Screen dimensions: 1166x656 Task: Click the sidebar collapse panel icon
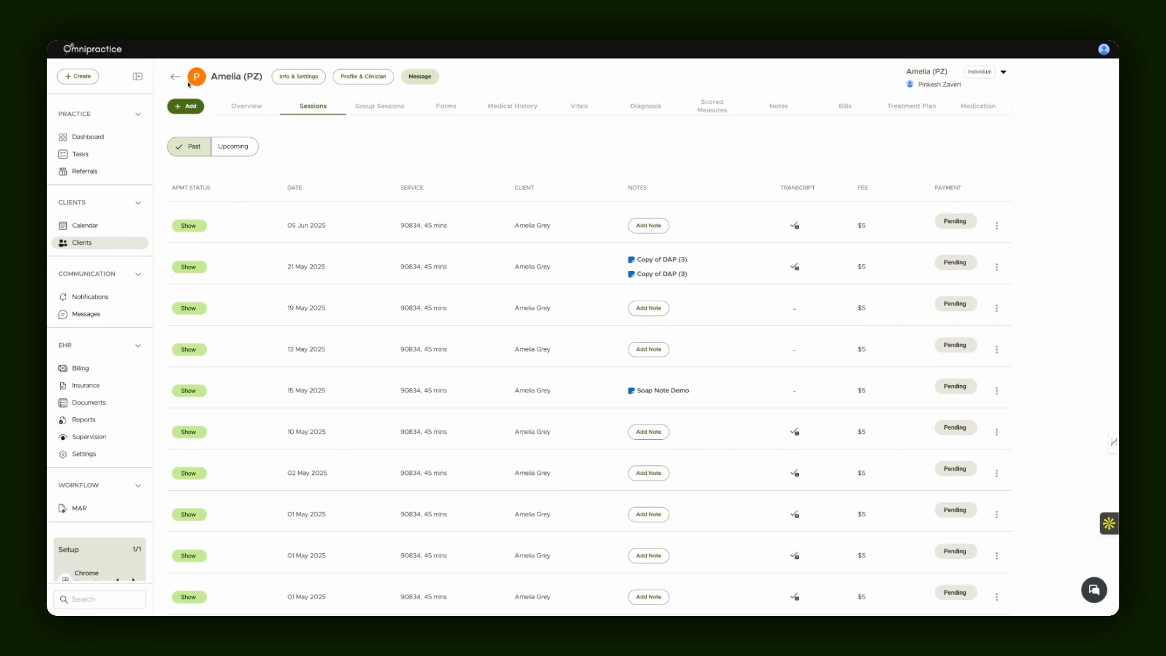click(x=138, y=77)
